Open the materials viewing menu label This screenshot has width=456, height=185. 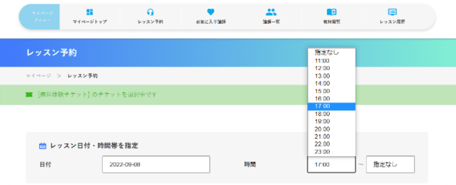pos(331,22)
